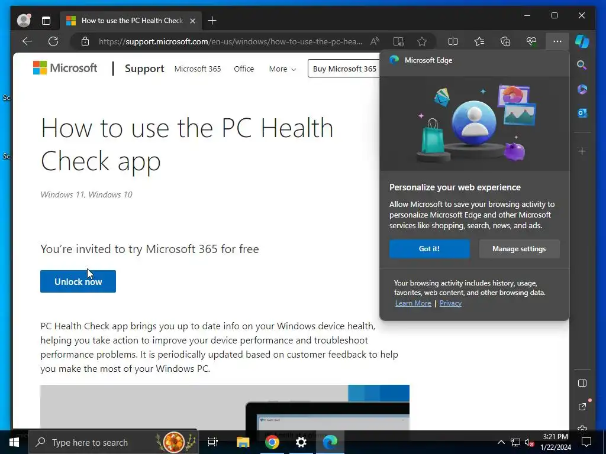Click the Microsoft logo
606x454 pixels.
(x=65, y=68)
